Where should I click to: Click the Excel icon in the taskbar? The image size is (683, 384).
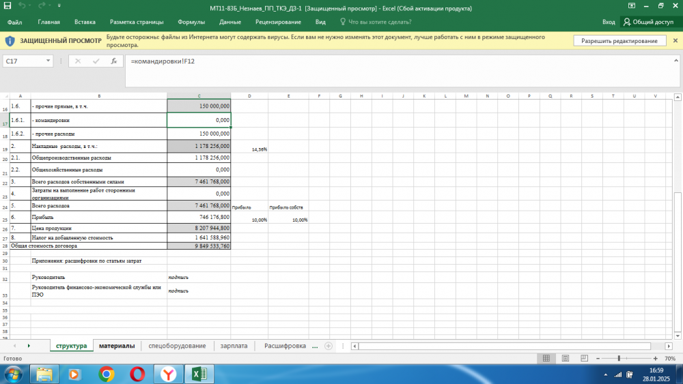point(199,374)
